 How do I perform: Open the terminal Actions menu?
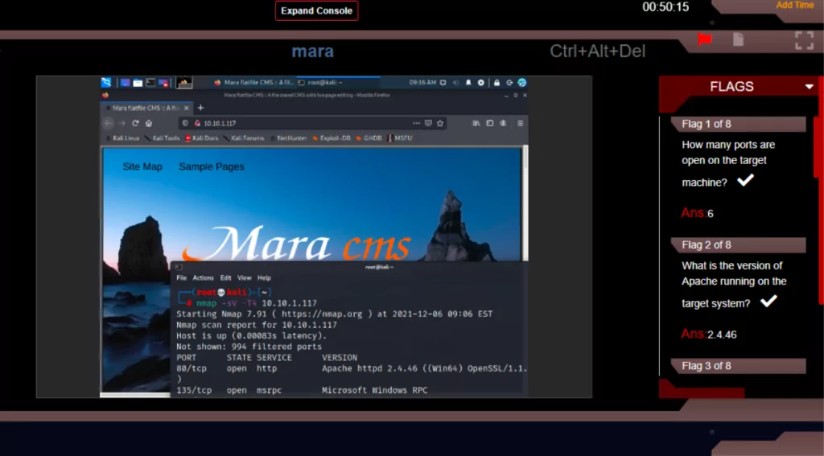click(203, 278)
